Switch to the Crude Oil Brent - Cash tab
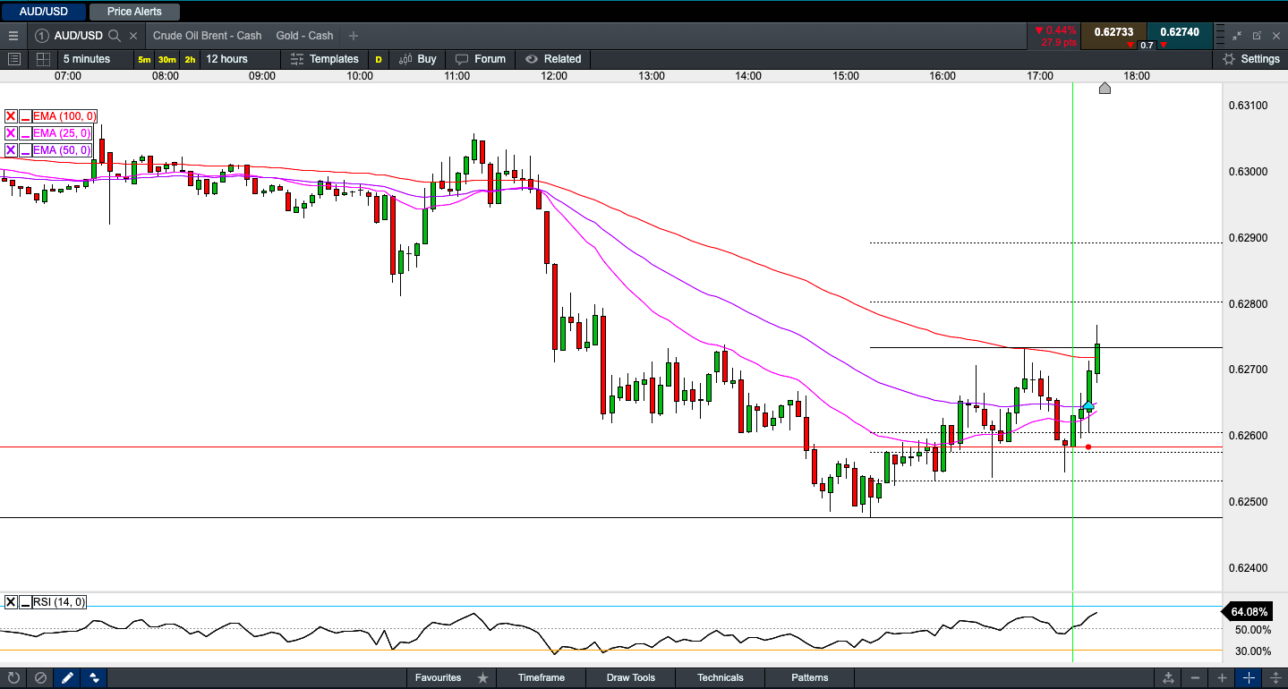 point(208,36)
